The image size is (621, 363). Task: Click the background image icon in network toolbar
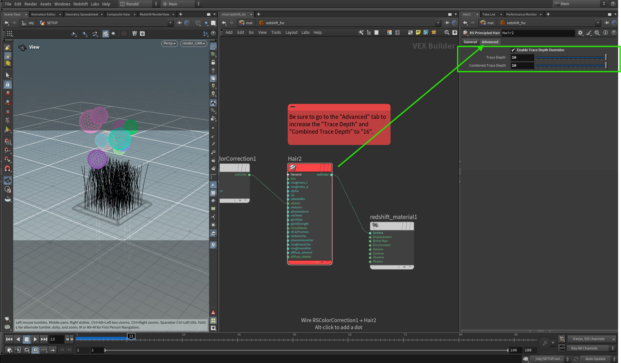click(426, 33)
